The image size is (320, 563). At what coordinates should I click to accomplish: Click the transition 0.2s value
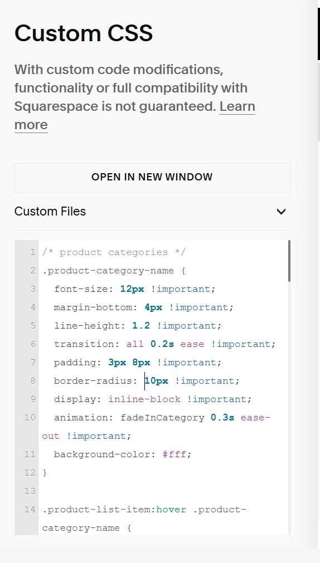tap(162, 344)
